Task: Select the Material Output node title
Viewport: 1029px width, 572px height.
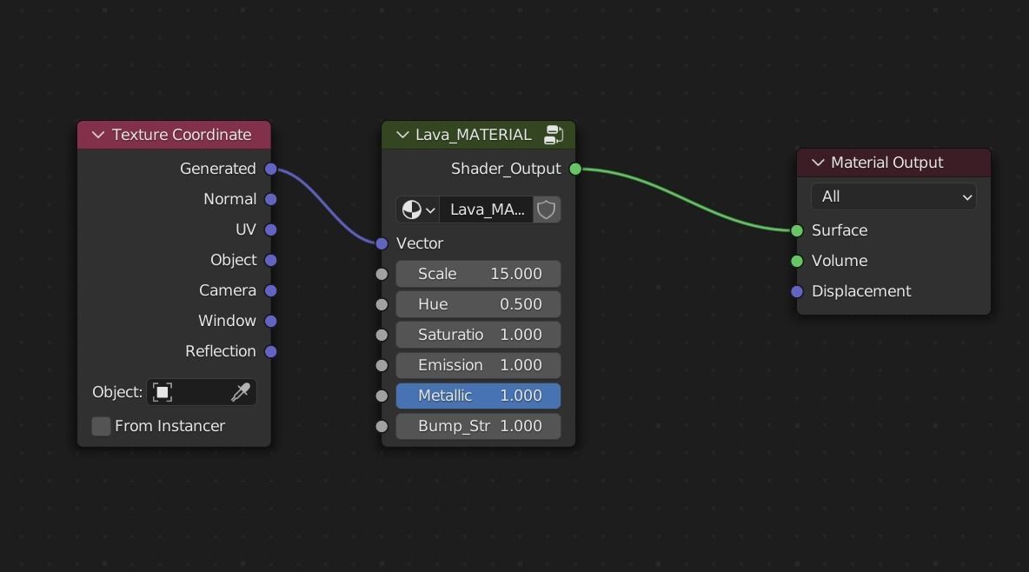Action: [886, 163]
